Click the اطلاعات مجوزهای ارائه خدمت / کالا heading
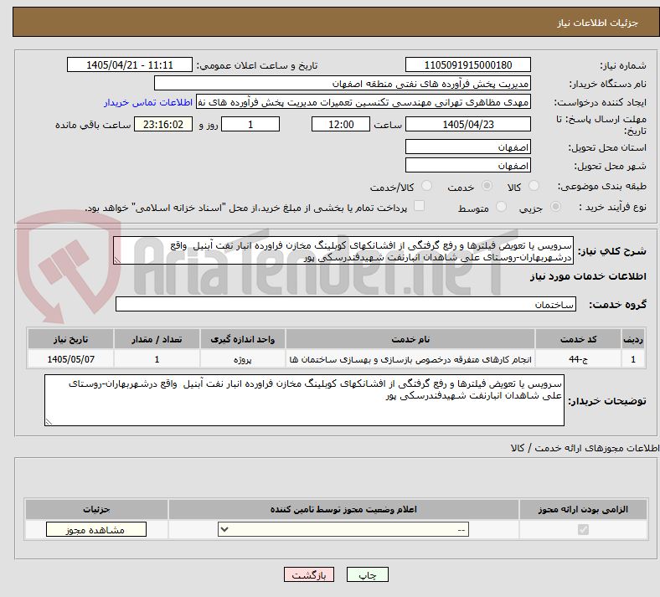The image size is (660, 597). click(x=585, y=448)
